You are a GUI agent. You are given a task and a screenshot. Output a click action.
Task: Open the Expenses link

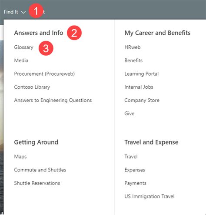(135, 170)
